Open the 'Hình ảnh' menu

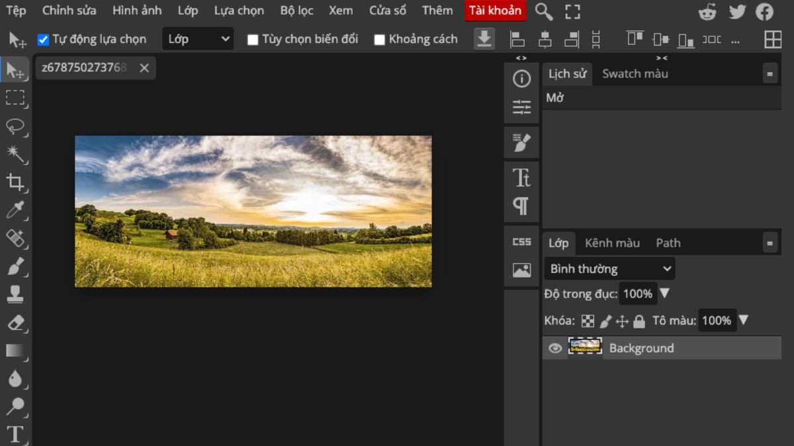(x=137, y=11)
